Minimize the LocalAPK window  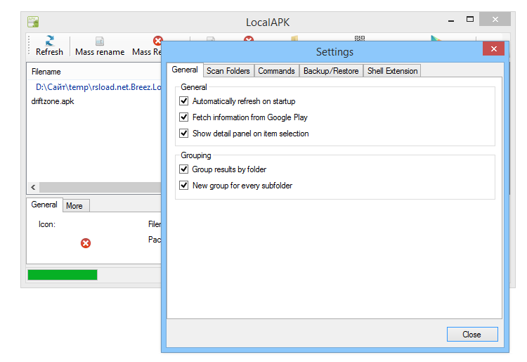pyautogui.click(x=451, y=20)
